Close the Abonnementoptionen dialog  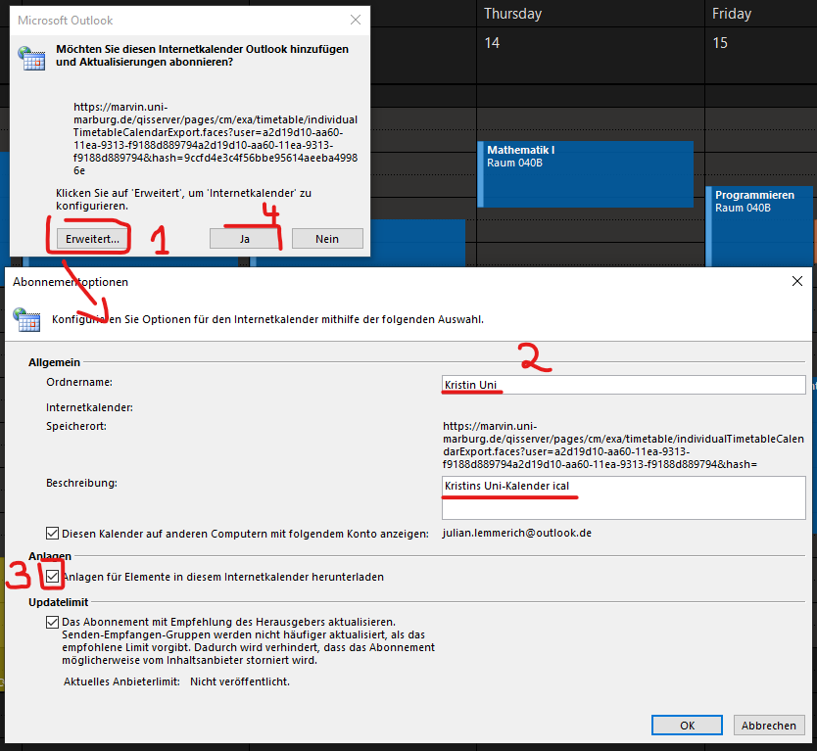pyautogui.click(x=797, y=281)
